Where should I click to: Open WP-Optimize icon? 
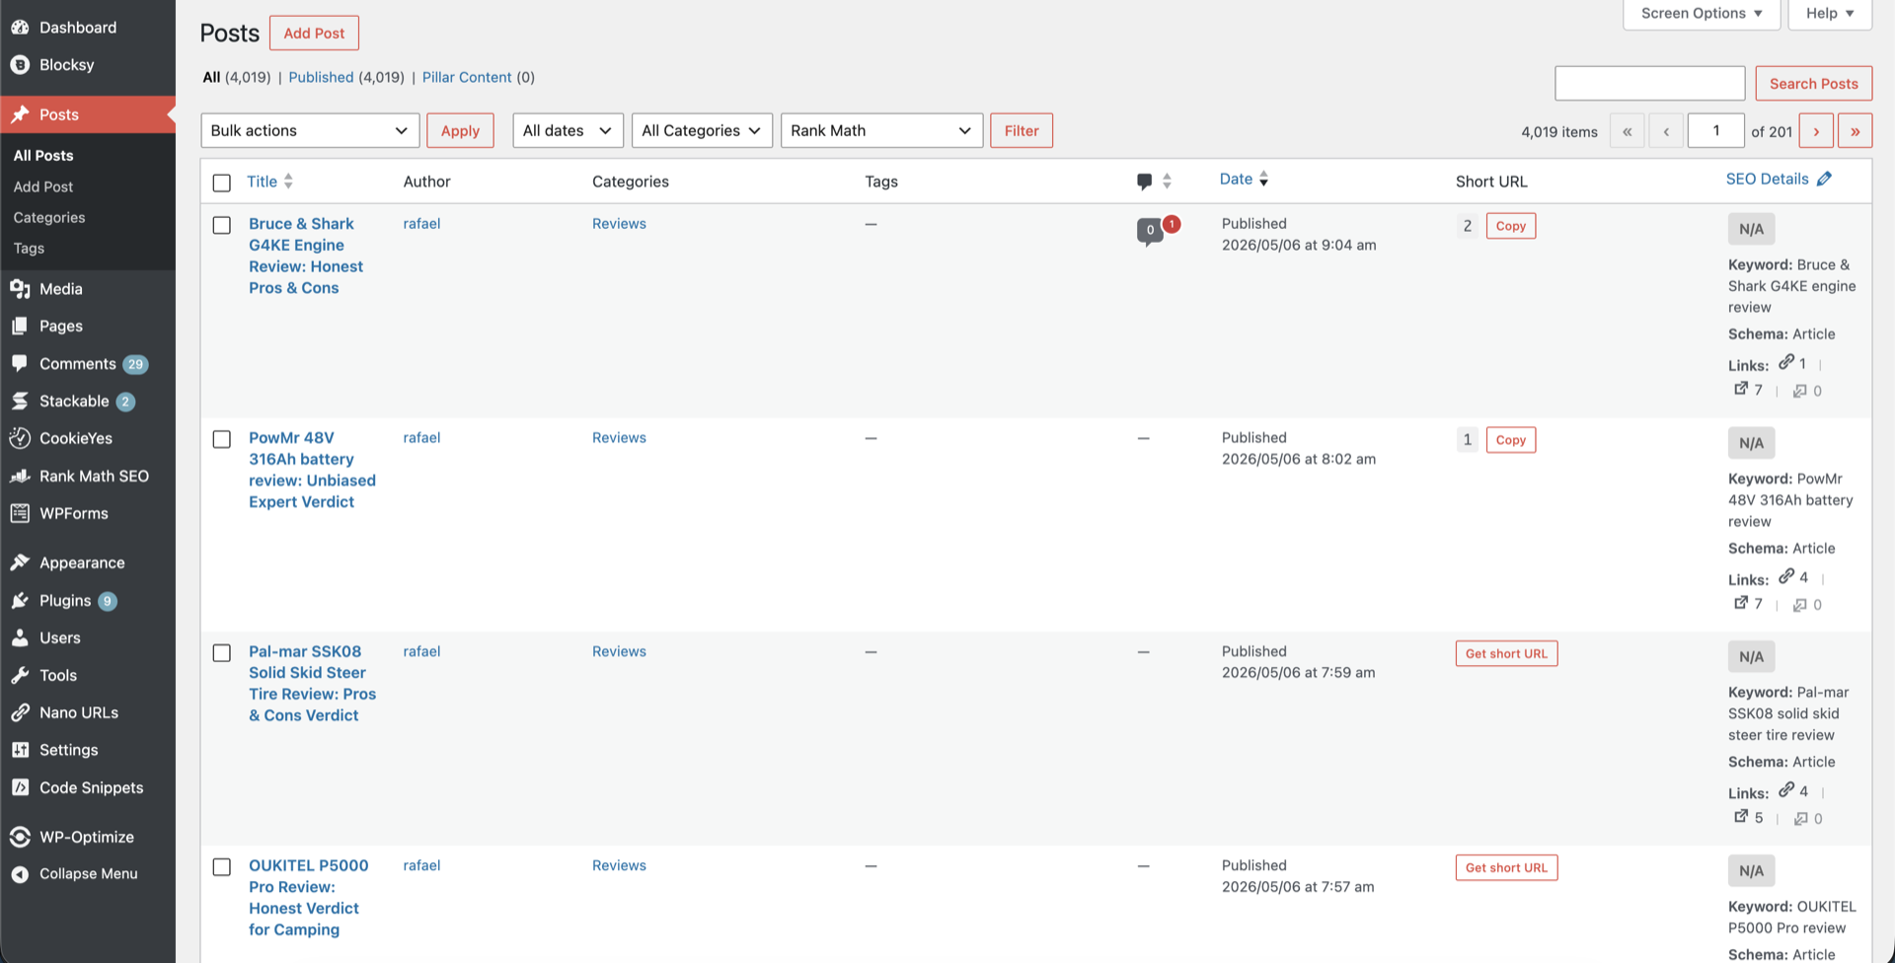(x=20, y=837)
